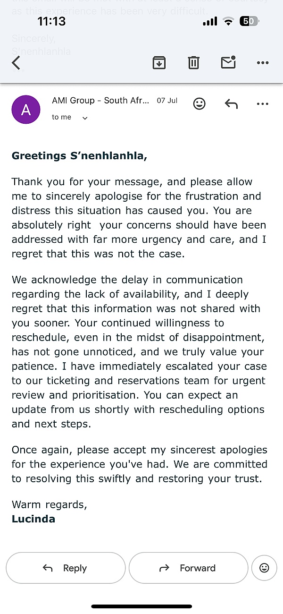The image size is (283, 614).
Task: Tap the "07 Jul" date label
Action: (167, 101)
